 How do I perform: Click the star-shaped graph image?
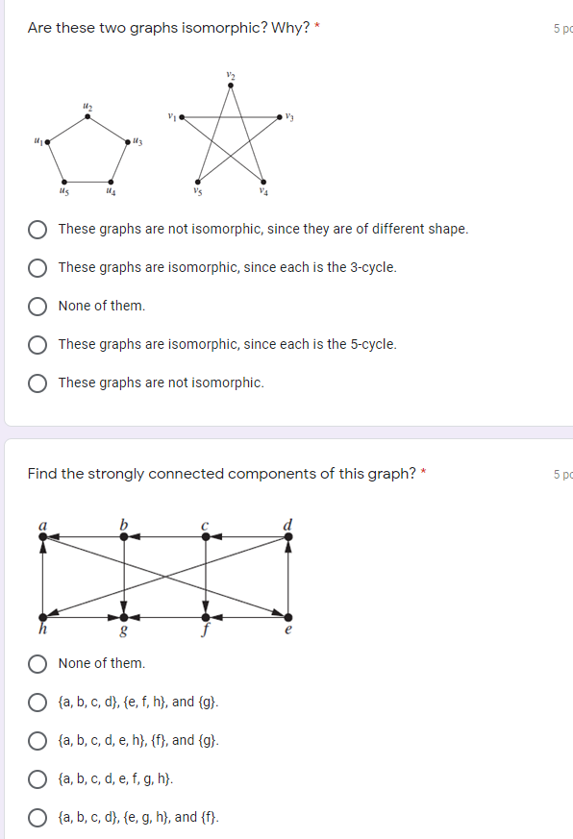[231, 135]
